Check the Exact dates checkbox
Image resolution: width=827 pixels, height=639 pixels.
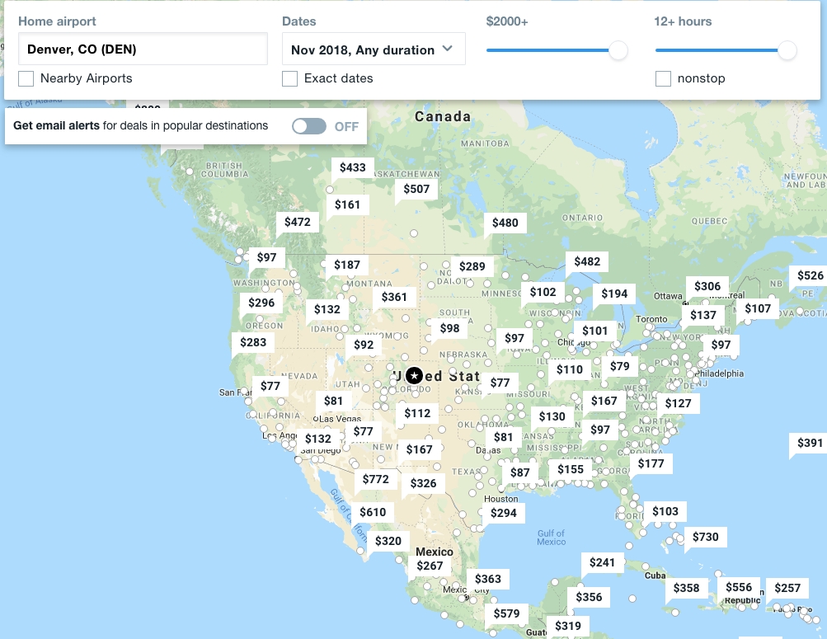[x=290, y=78]
